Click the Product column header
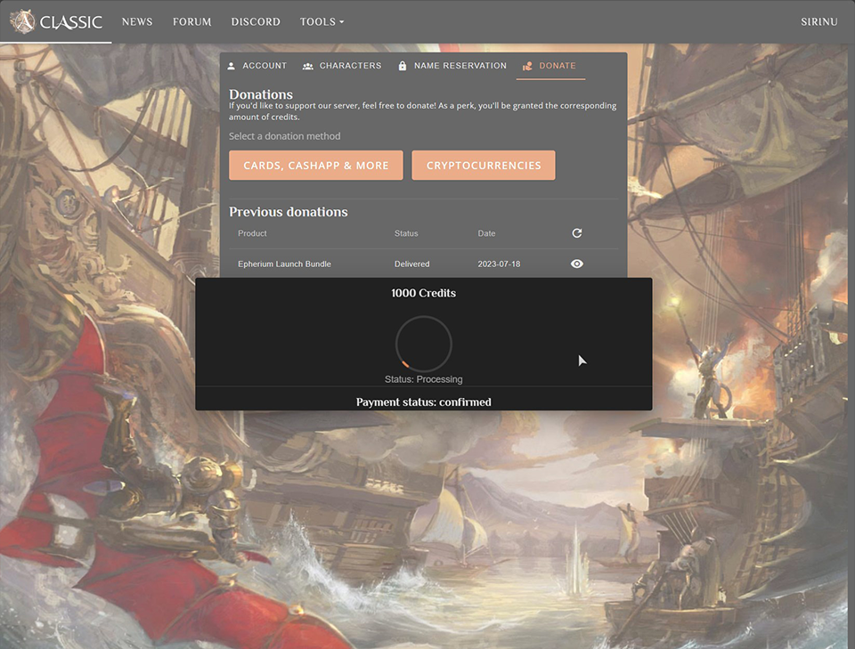The width and height of the screenshot is (855, 649). point(252,233)
